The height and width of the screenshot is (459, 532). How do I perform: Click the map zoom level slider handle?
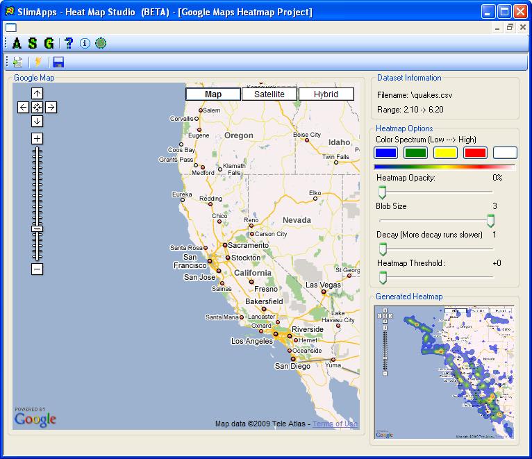click(x=37, y=229)
